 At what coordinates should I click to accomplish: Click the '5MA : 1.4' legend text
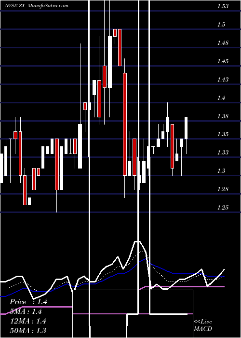pyautogui.click(x=26, y=311)
